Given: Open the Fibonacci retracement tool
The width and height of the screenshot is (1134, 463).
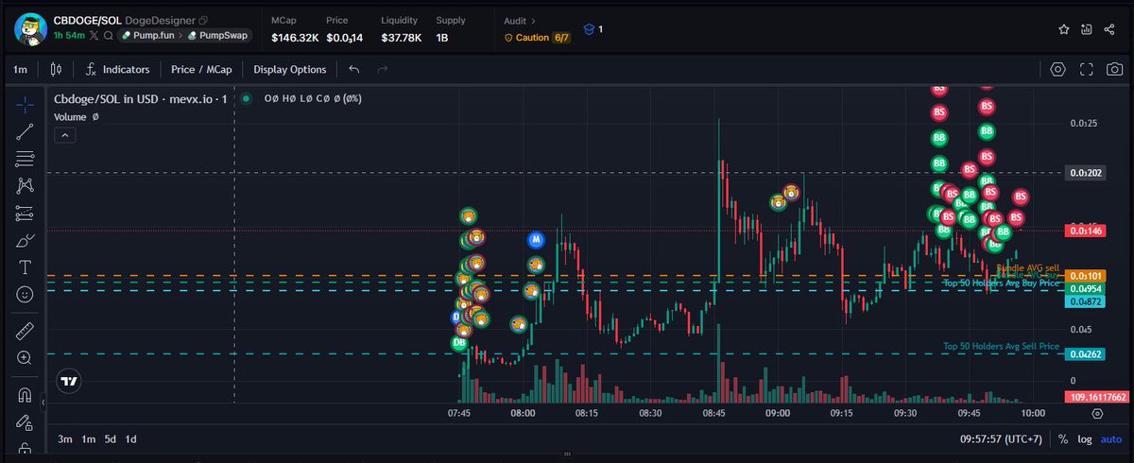Looking at the screenshot, I should (26, 159).
